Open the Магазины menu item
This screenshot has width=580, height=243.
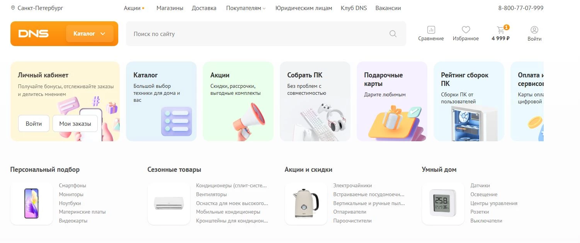(x=170, y=7)
